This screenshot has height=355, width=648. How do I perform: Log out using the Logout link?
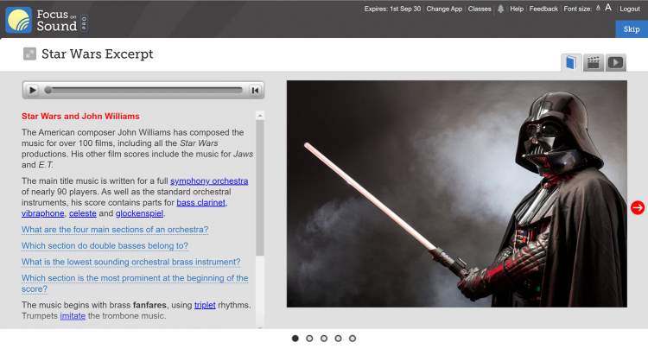[630, 9]
